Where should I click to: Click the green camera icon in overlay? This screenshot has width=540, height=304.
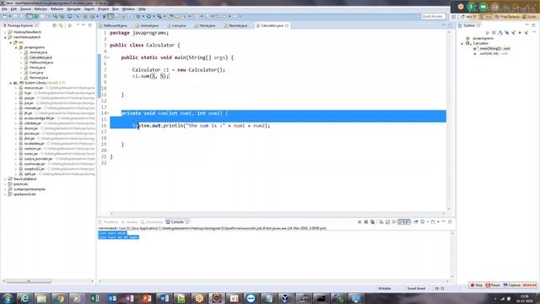click(483, 7)
